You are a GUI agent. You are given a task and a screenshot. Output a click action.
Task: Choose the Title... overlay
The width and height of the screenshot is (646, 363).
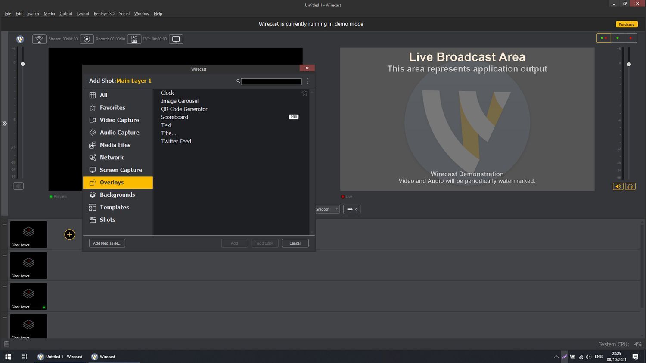pyautogui.click(x=168, y=133)
